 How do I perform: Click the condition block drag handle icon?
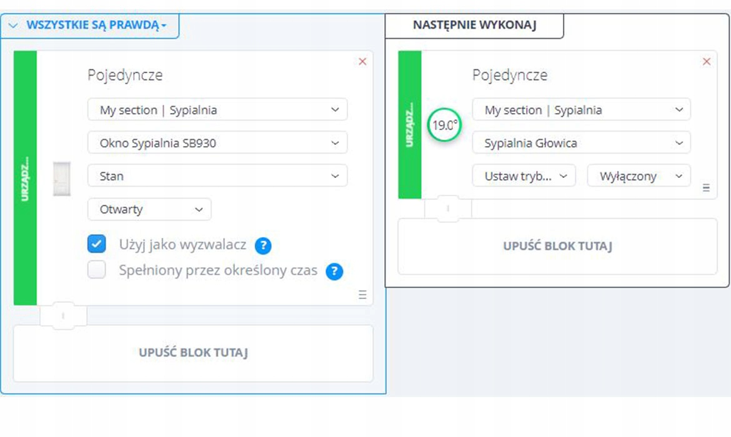click(x=362, y=295)
